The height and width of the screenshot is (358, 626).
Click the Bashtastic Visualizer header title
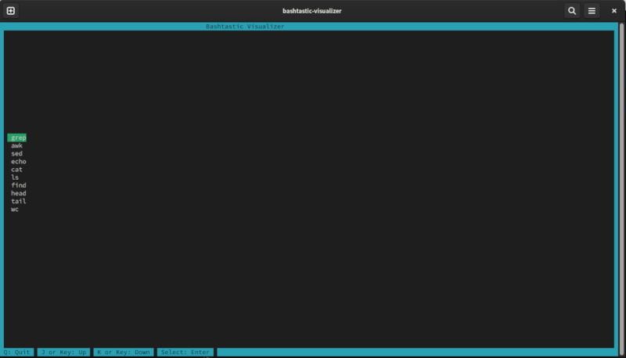click(x=245, y=27)
